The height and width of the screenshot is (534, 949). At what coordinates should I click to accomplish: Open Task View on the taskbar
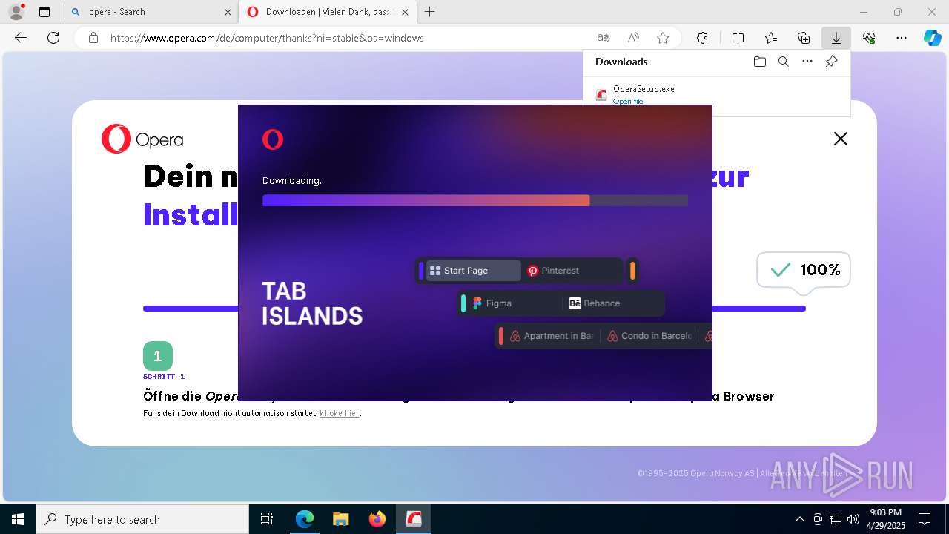click(x=267, y=519)
